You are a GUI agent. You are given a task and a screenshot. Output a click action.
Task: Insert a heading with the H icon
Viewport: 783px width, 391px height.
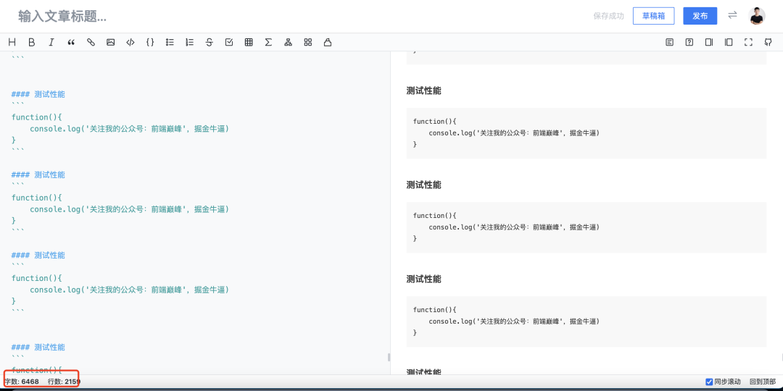pos(12,43)
